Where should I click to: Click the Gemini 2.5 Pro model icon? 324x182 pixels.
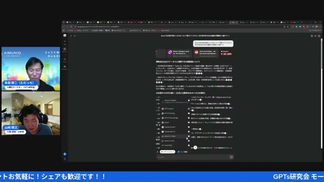[x=163, y=141]
